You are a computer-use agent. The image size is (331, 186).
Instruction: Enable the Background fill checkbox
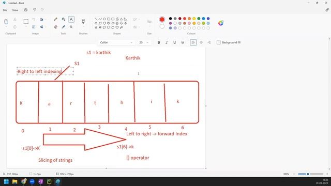219,42
